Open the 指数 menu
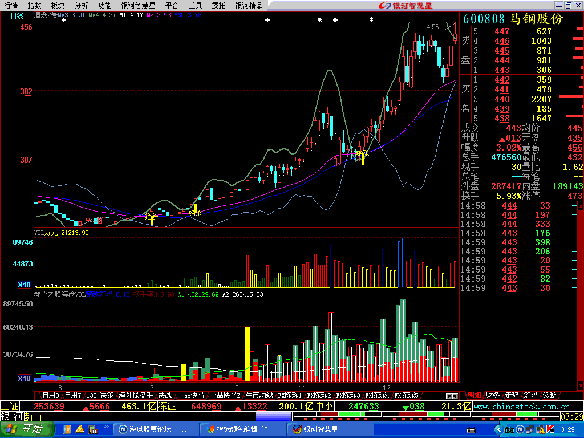The height and width of the screenshot is (438, 584). 34,5
